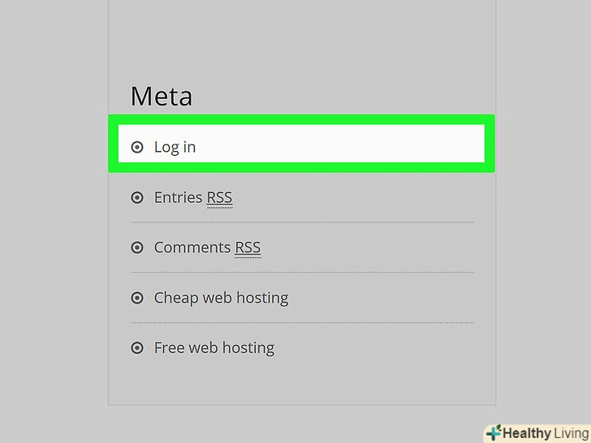Click the word Comments in the Meta list
This screenshot has height=443, width=591.
192,247
